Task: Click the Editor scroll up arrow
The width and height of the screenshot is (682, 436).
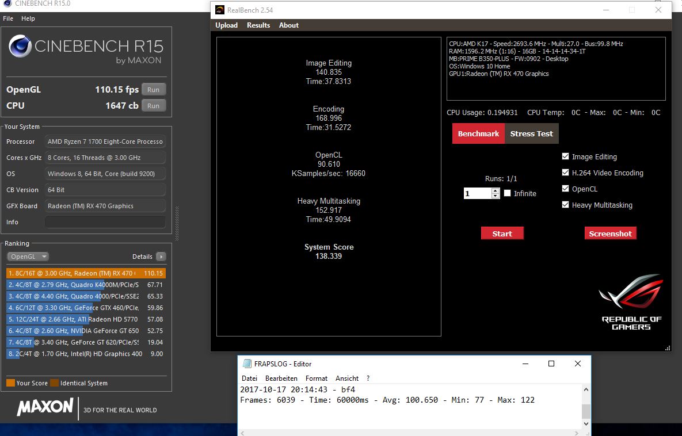Action: [586, 389]
